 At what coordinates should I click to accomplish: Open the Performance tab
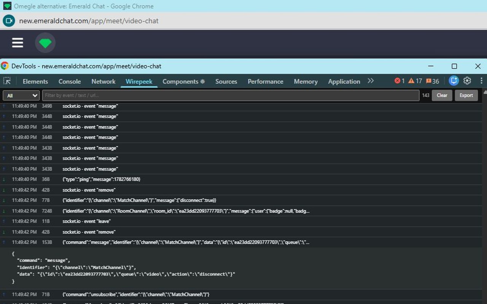click(x=266, y=81)
